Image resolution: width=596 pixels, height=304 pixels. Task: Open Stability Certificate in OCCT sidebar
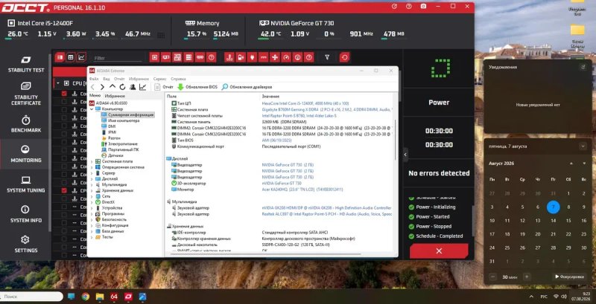[x=26, y=94]
